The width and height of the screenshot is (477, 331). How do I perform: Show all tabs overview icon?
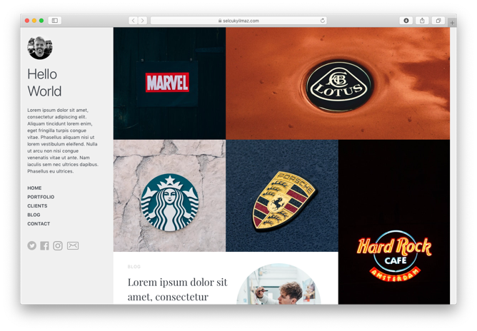(x=438, y=21)
